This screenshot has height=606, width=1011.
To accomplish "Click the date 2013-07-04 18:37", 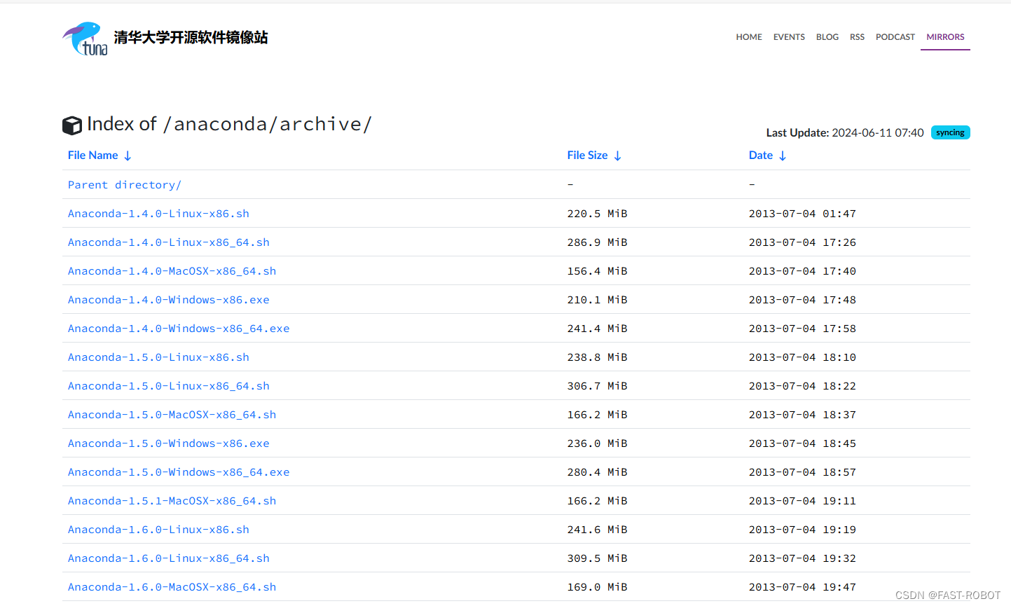I will [802, 415].
